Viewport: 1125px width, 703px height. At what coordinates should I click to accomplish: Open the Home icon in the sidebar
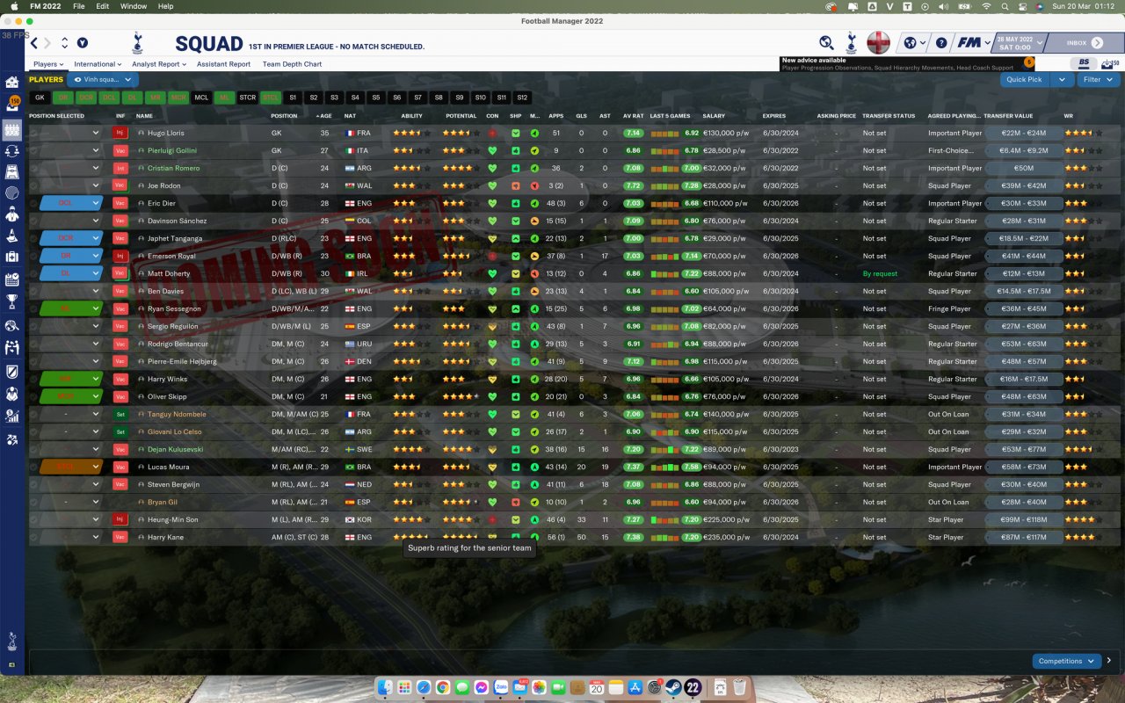pyautogui.click(x=12, y=82)
